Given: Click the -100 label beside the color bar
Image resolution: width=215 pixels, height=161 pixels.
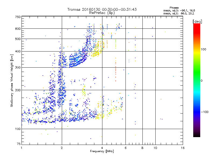Looking at the screenshot, I should click(x=205, y=112).
